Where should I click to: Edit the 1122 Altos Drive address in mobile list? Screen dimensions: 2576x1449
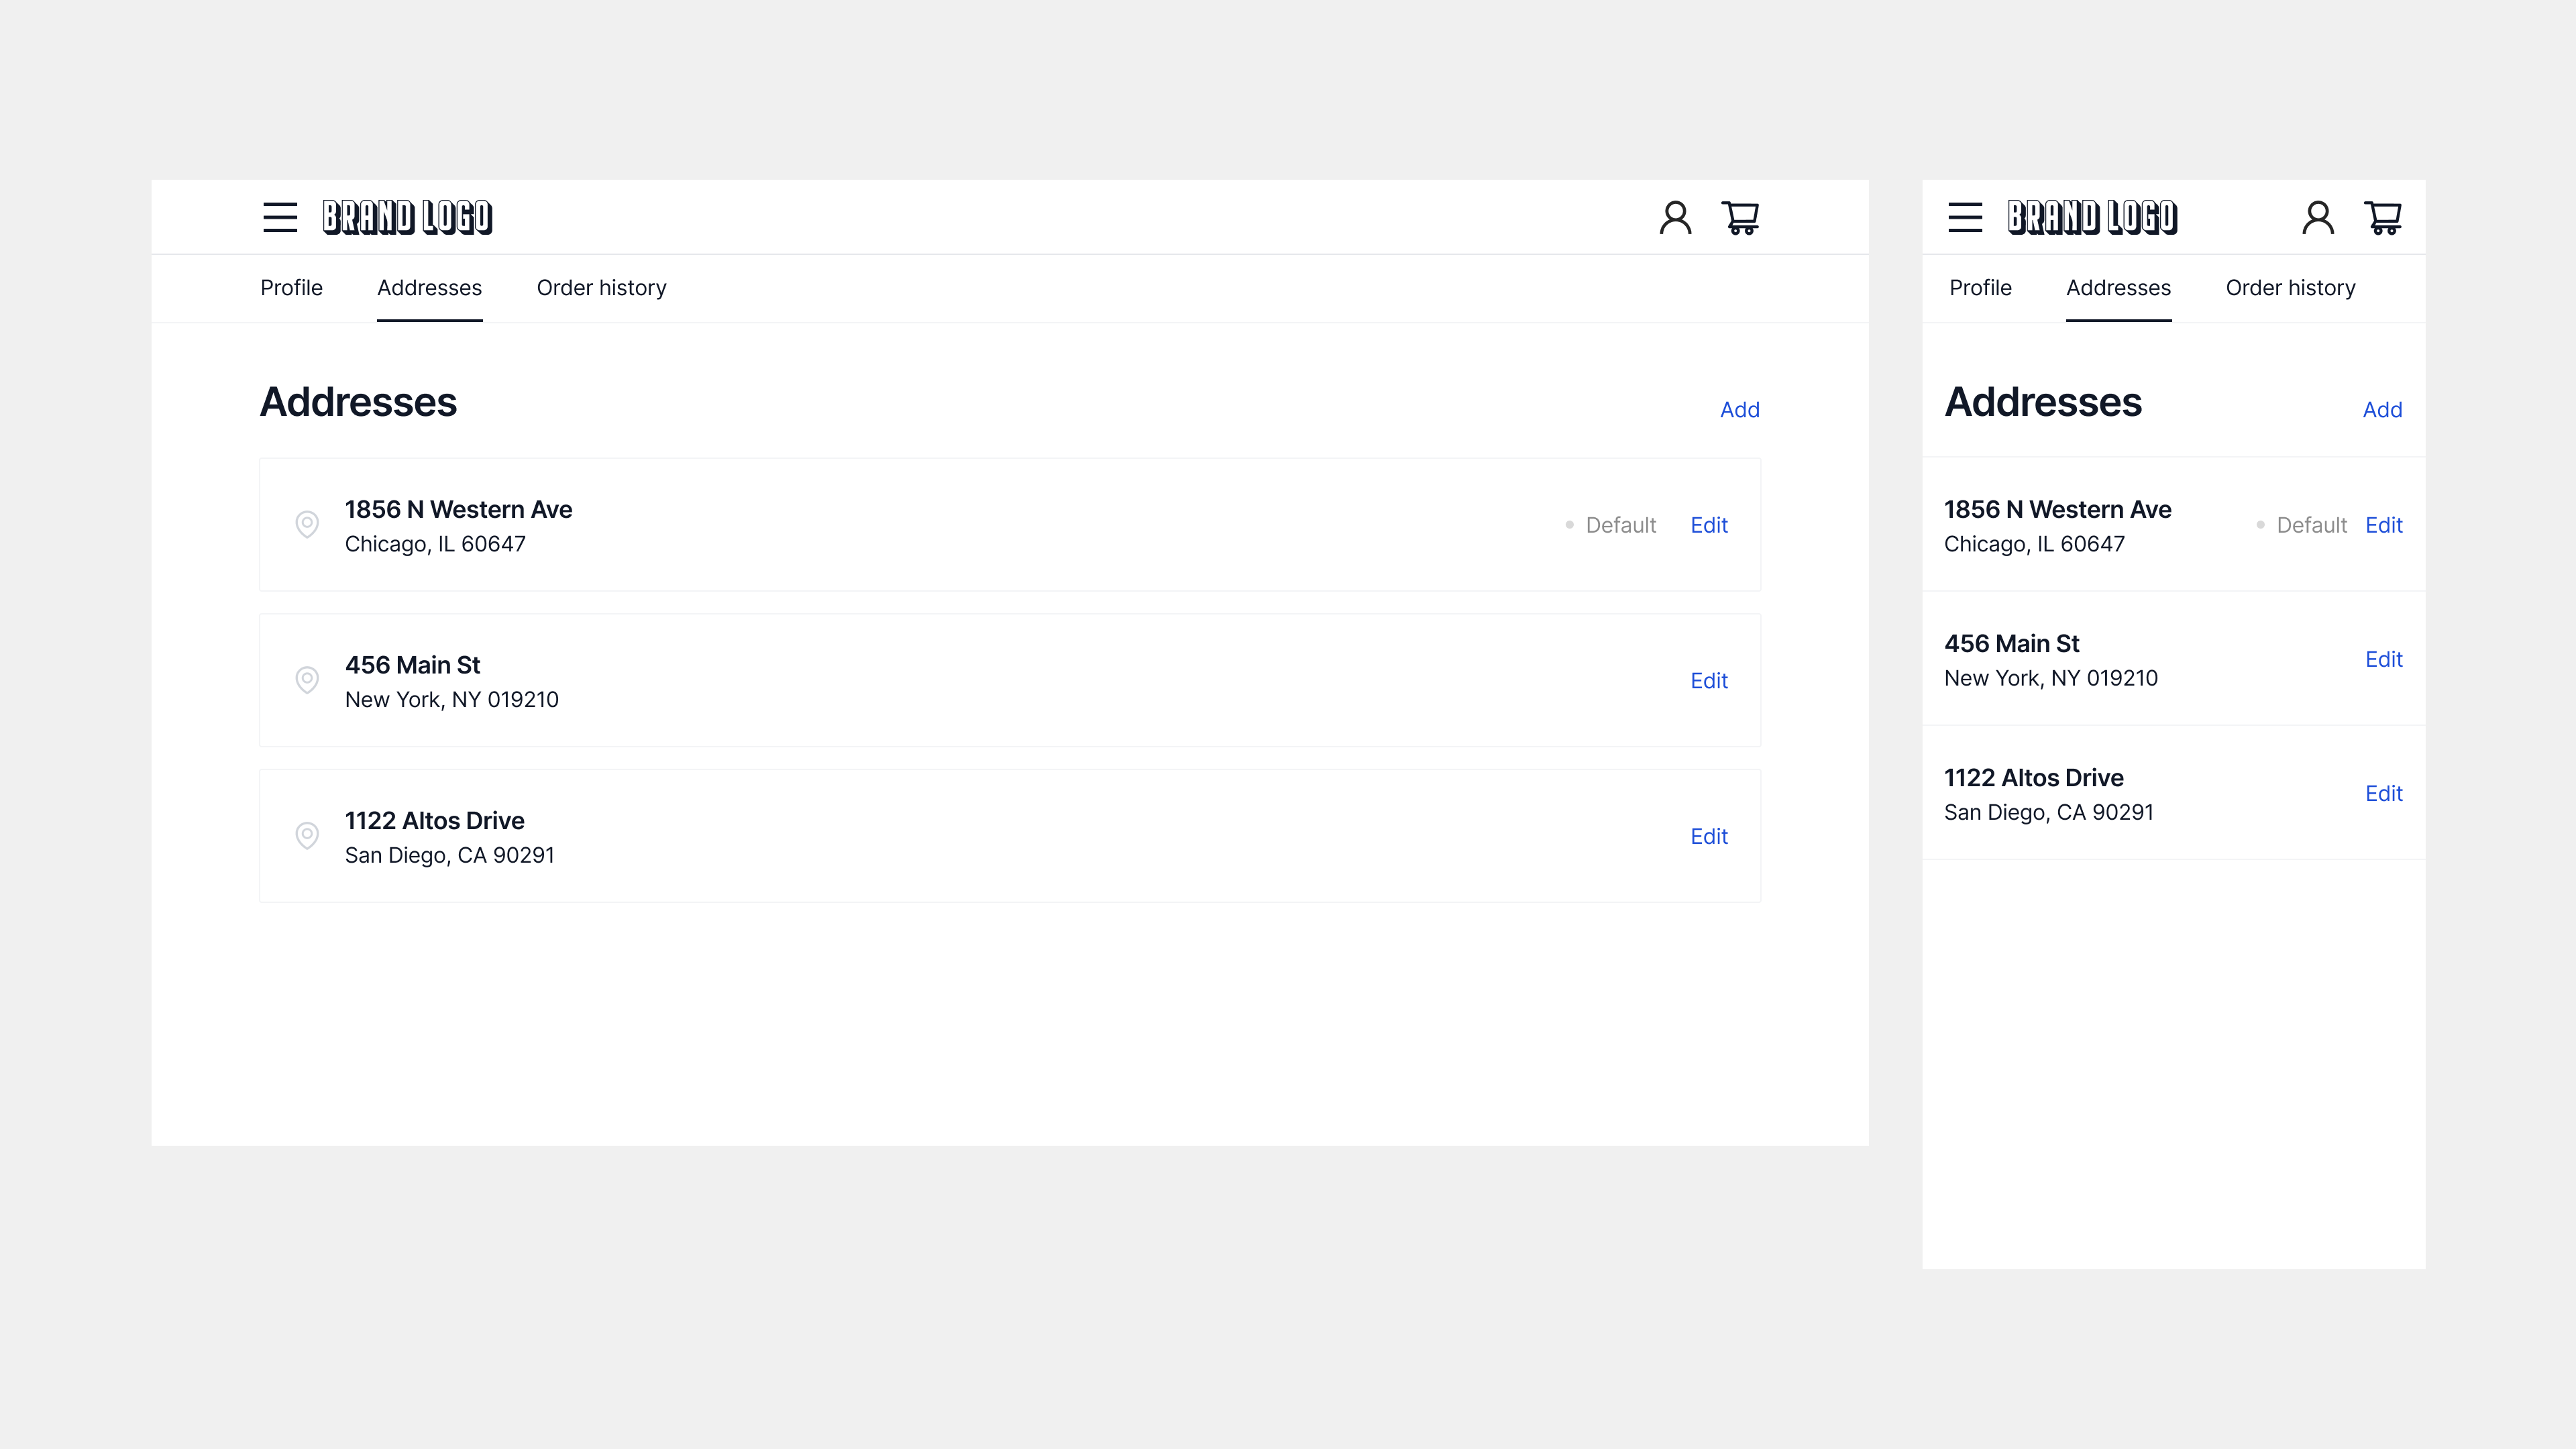point(2383,794)
